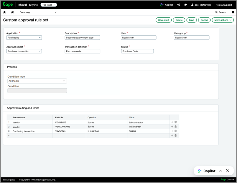Open announcements megaphone icon

(x=179, y=5)
